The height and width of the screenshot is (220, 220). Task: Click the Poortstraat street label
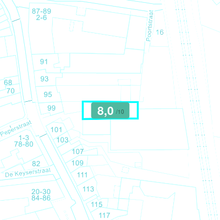(x=150, y=26)
